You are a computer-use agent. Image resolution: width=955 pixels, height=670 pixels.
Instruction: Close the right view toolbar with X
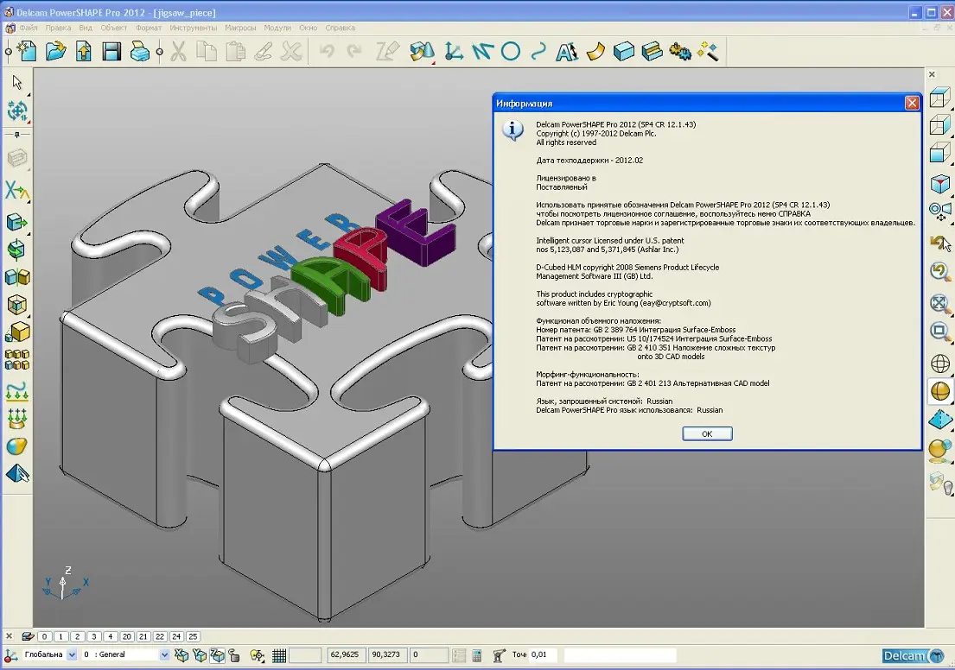(932, 74)
